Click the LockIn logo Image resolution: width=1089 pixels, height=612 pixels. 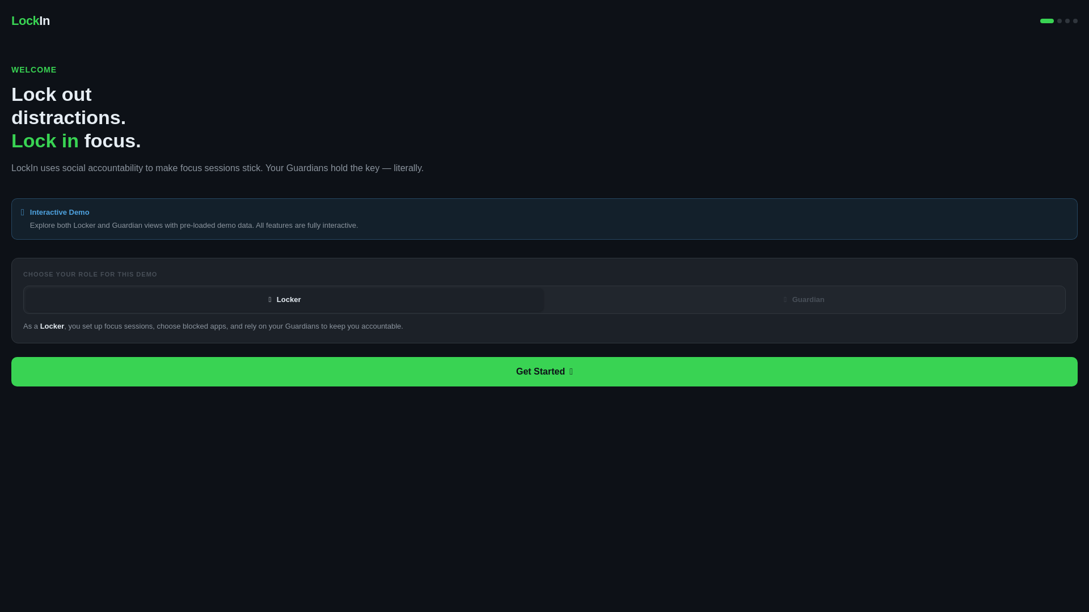pyautogui.click(x=31, y=21)
